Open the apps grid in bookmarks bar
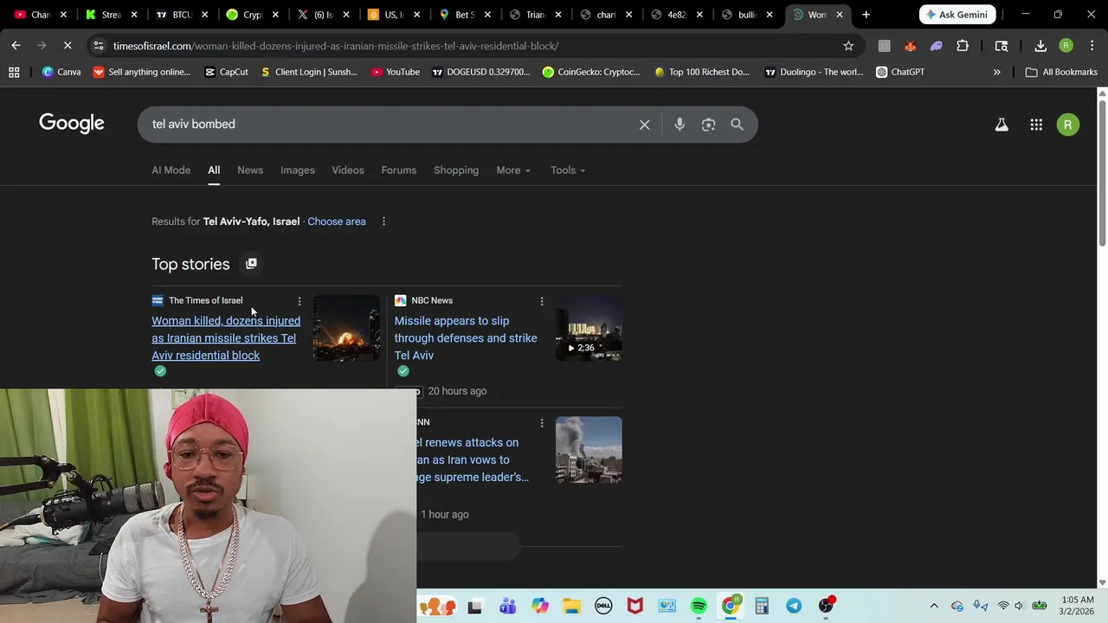 tap(14, 72)
